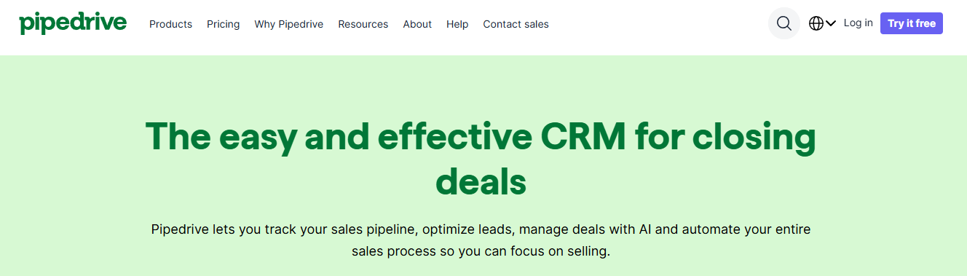
Task: Expand the language chevron beside the globe
Action: click(830, 23)
